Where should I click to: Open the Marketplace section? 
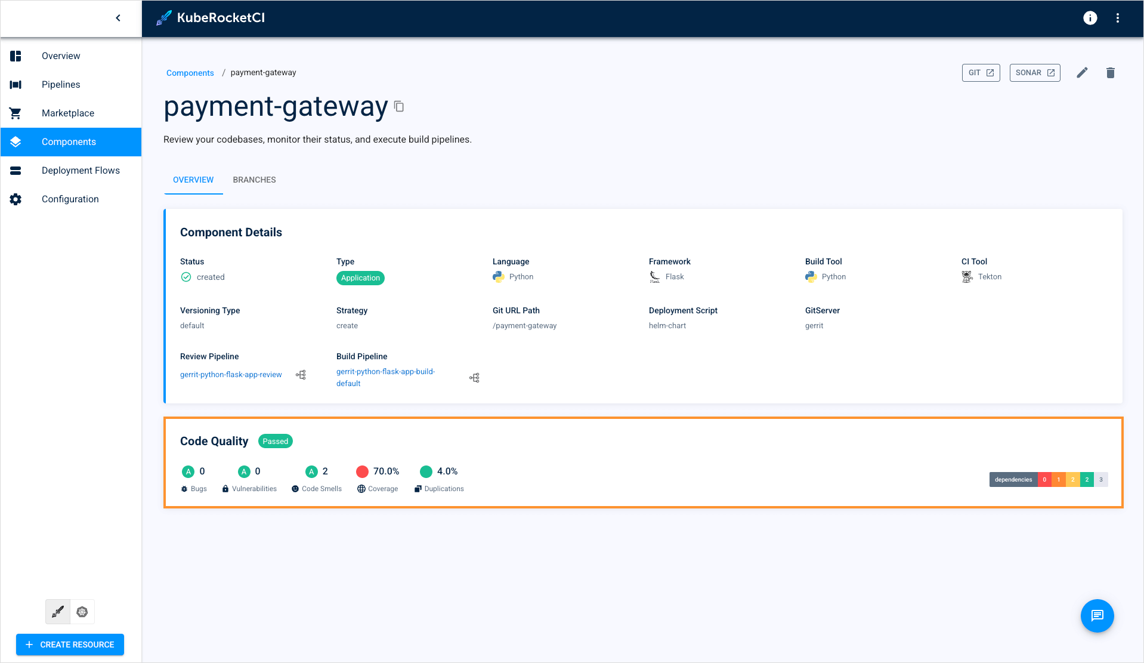coord(67,113)
